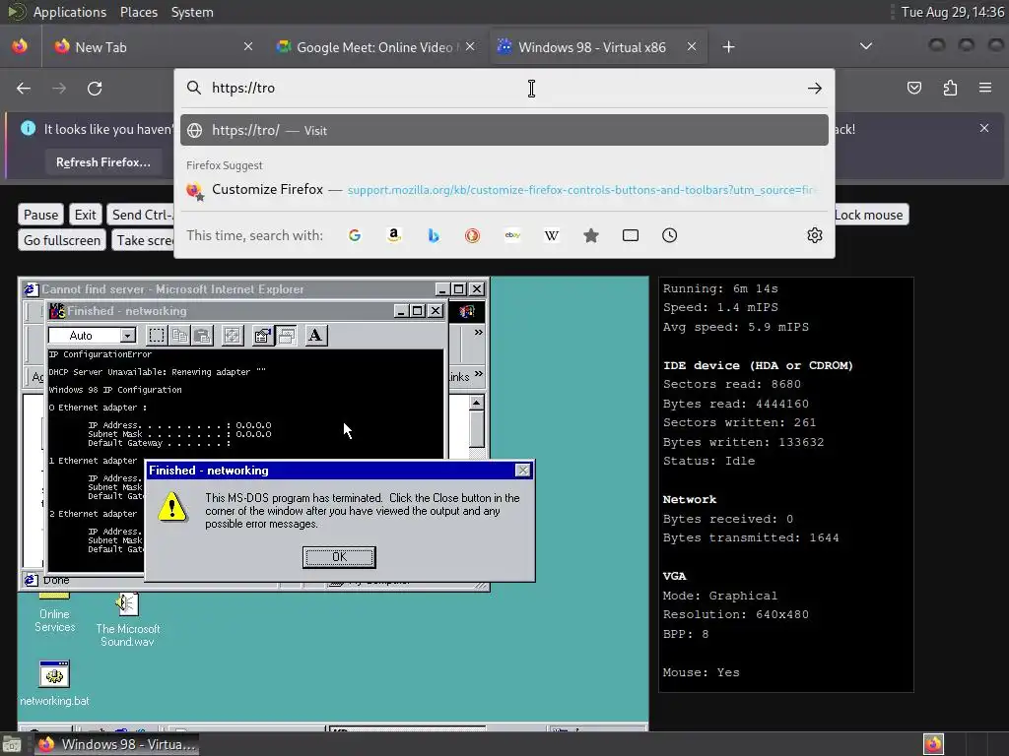Click the Go fullscreen button
Image resolution: width=1009 pixels, height=756 pixels.
62,240
